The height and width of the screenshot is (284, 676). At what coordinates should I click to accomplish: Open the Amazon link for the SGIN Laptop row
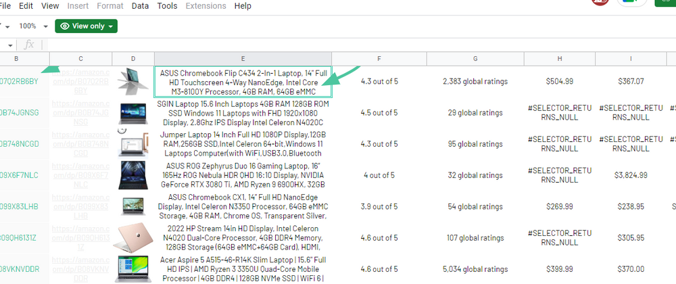click(x=80, y=112)
